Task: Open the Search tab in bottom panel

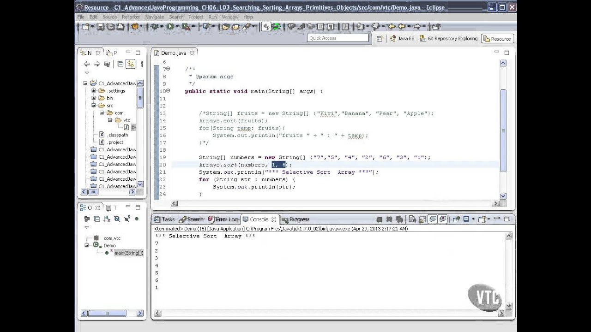Action: point(191,219)
